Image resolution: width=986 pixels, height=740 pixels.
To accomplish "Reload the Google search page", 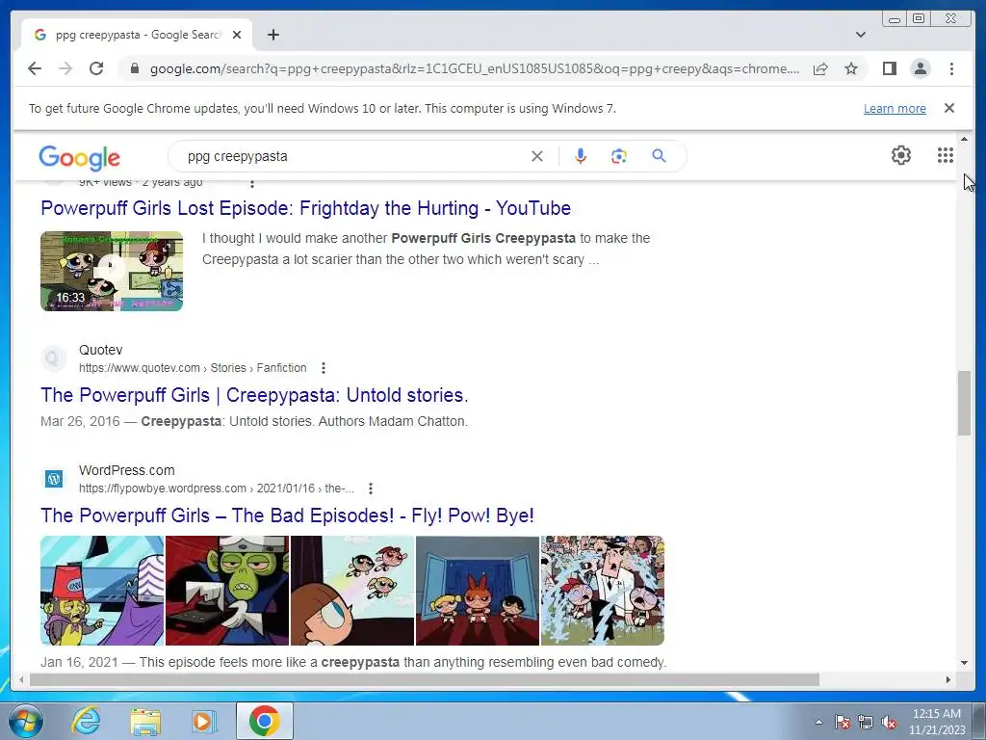I will pyautogui.click(x=96, y=68).
